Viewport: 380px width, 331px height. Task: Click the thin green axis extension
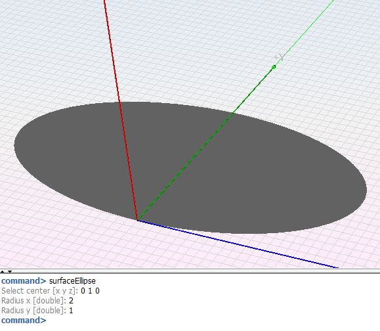coord(304,33)
